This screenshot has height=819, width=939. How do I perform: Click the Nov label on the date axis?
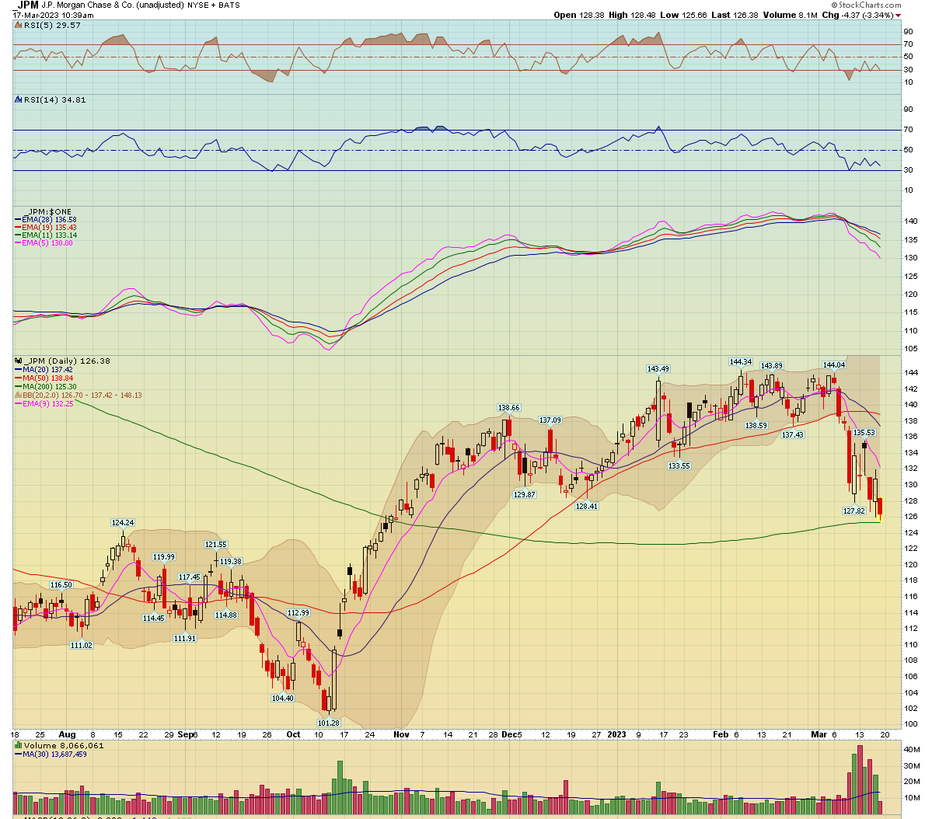coord(401,734)
